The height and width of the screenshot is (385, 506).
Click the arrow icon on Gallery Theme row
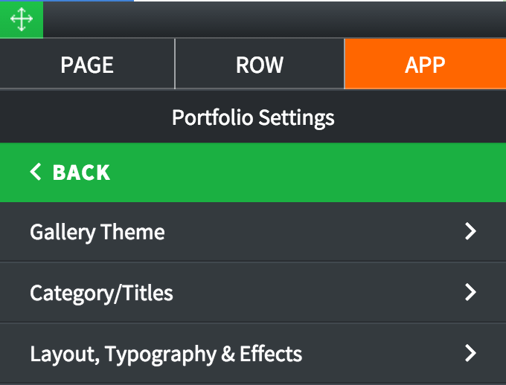[x=470, y=231]
